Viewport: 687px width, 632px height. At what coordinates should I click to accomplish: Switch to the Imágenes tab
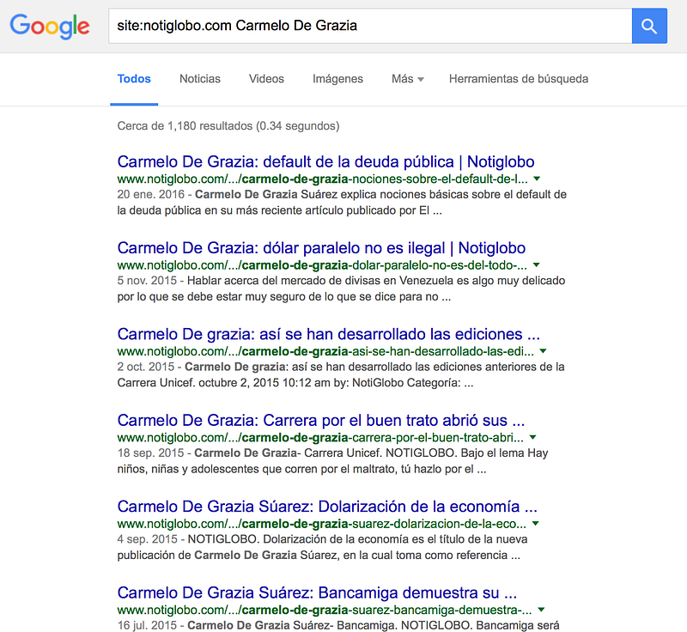coord(337,79)
